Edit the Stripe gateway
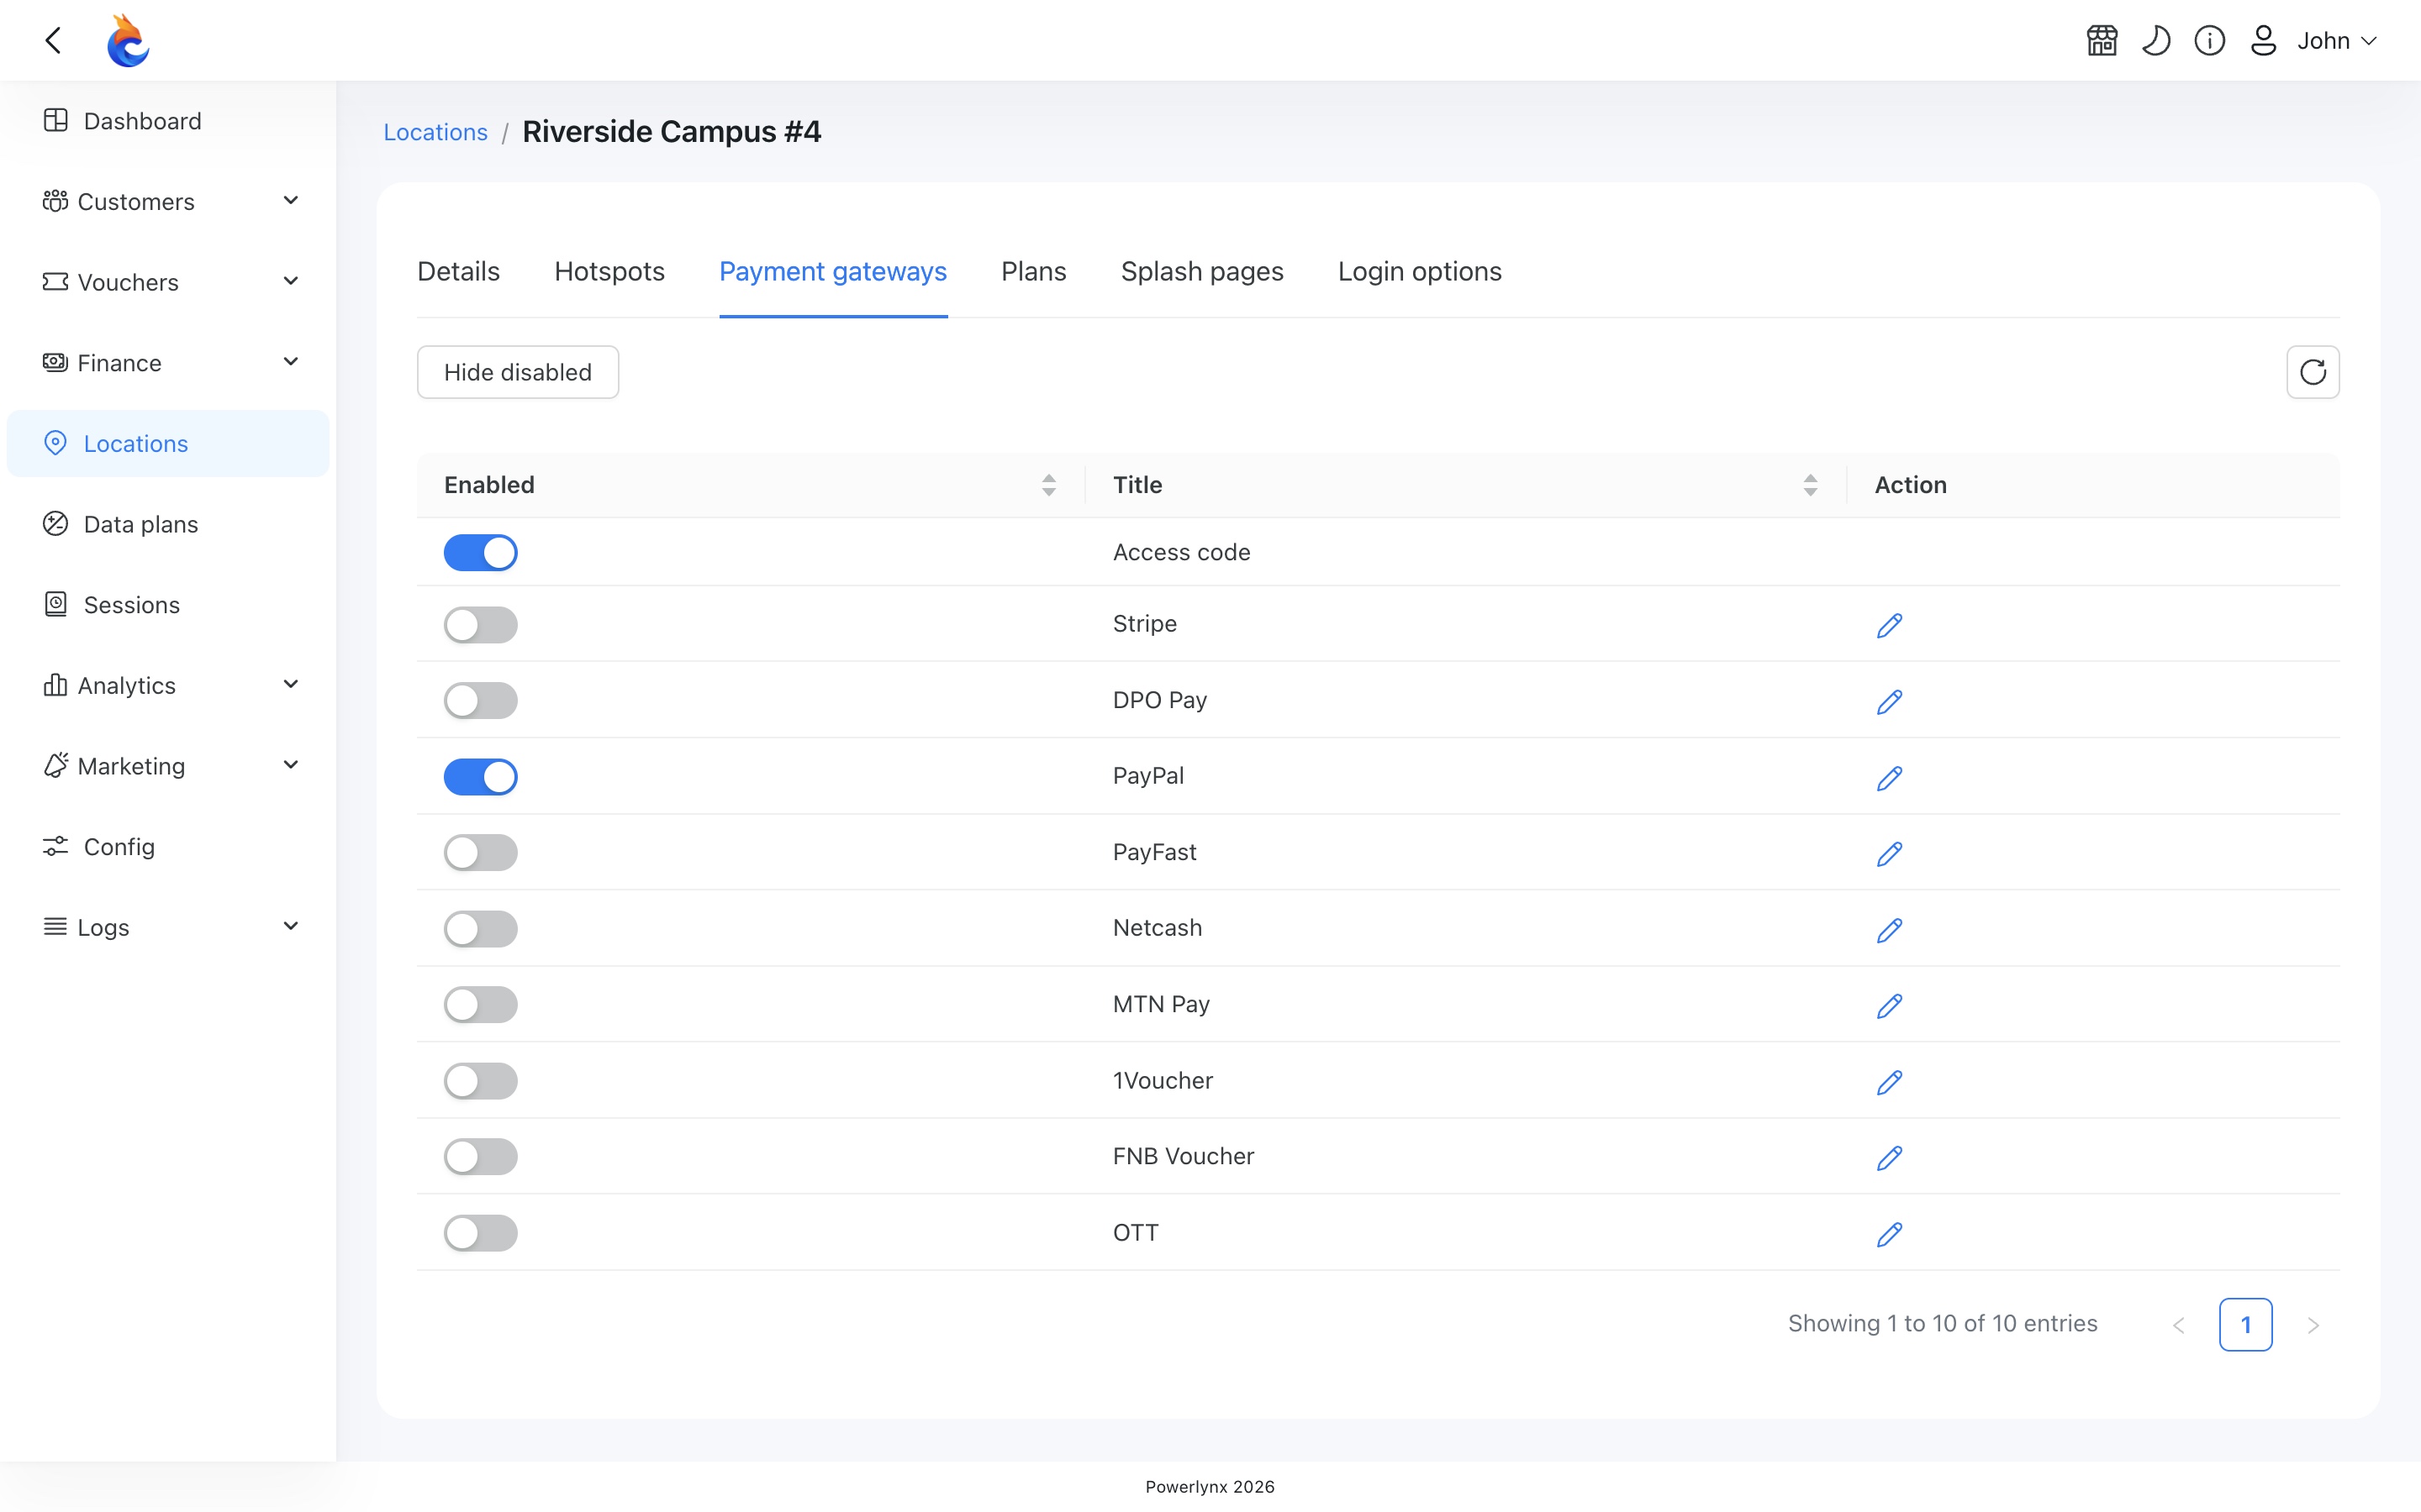Screen dimensions: 2421x1512 (x=1890, y=625)
